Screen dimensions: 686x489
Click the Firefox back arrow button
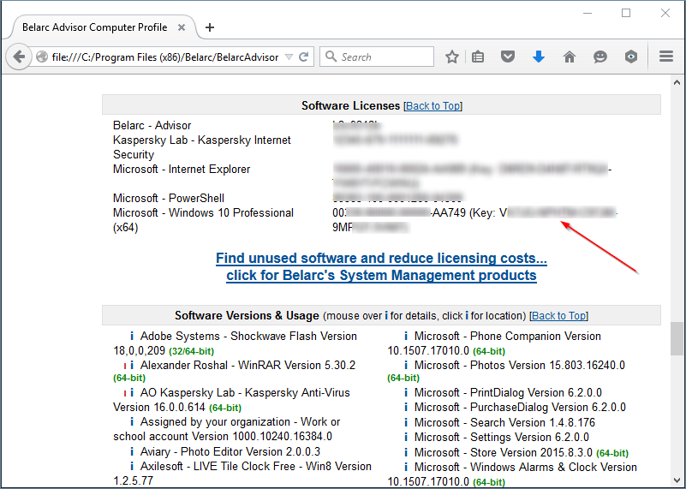tap(19, 57)
